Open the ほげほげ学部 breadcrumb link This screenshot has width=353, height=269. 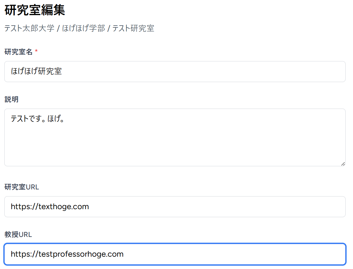84,28
